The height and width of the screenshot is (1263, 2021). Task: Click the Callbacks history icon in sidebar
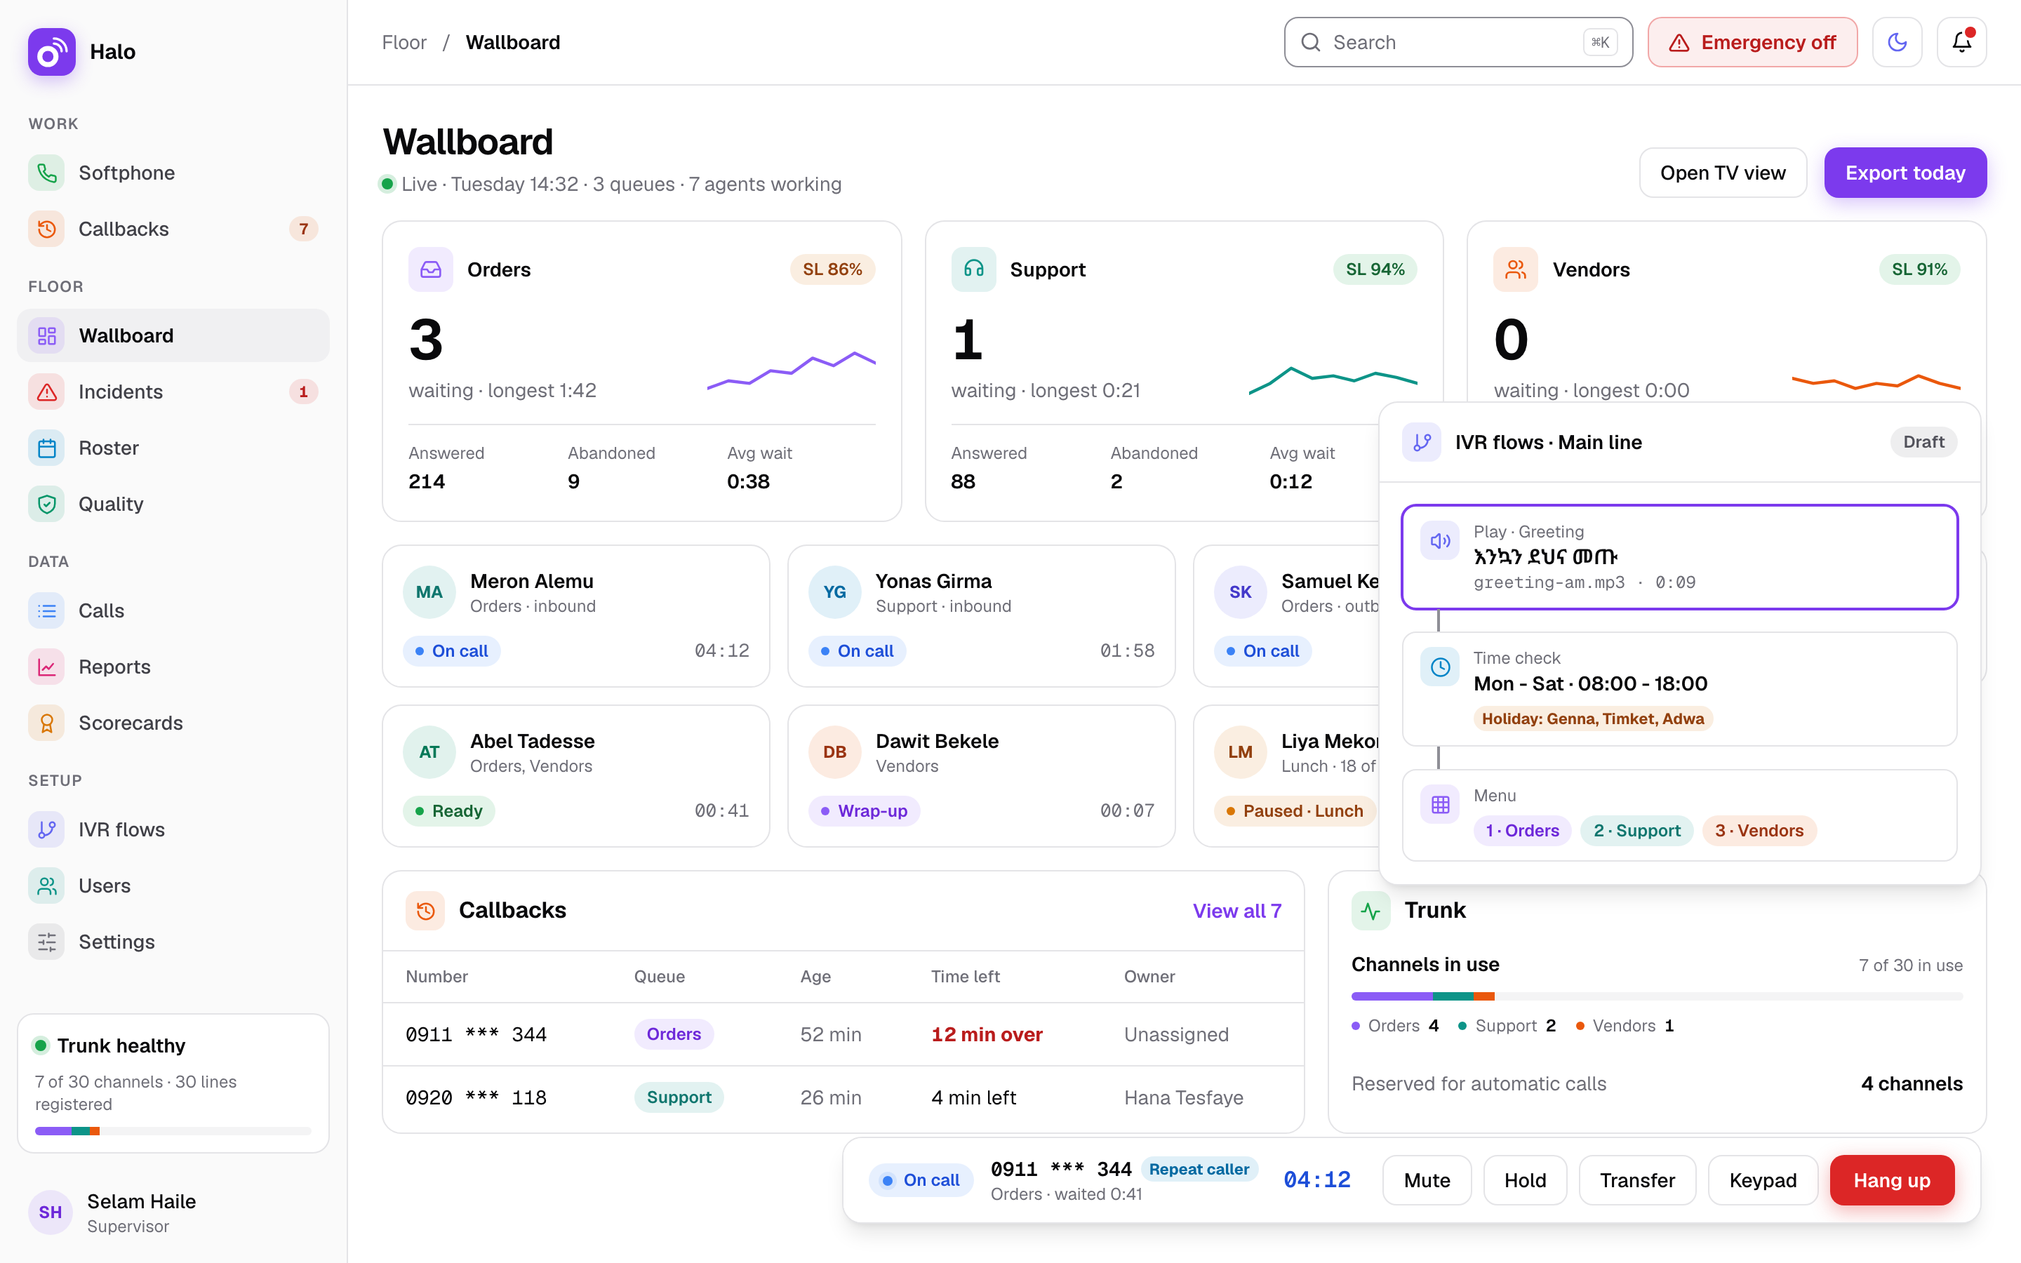(47, 229)
